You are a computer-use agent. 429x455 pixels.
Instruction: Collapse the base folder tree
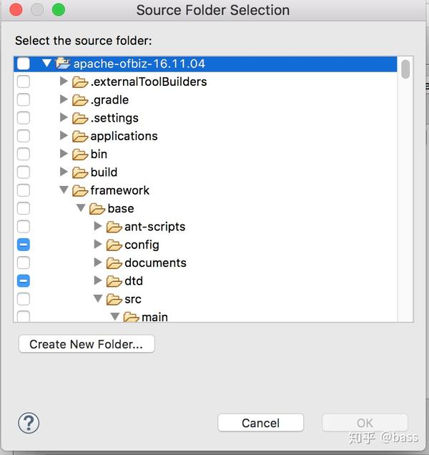pos(81,207)
